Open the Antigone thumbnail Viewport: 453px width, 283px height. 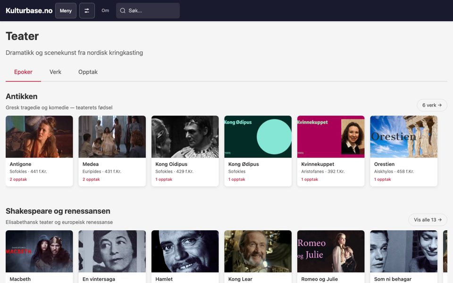(39, 137)
